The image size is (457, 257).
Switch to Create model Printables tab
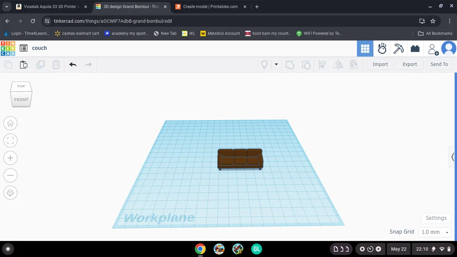coord(210,7)
